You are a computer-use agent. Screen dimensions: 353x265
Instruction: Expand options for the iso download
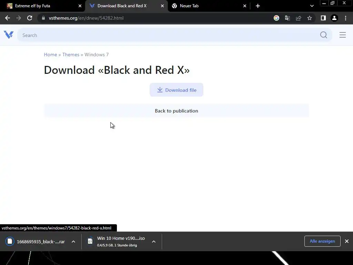(x=154, y=242)
